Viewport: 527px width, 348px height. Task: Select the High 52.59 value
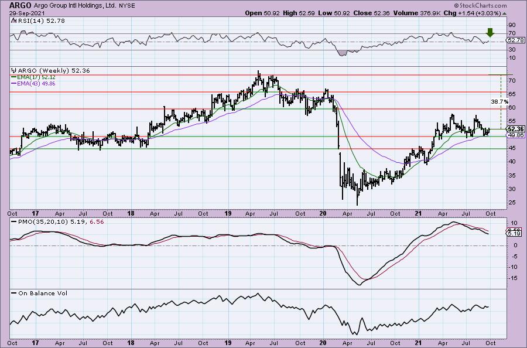(x=299, y=13)
